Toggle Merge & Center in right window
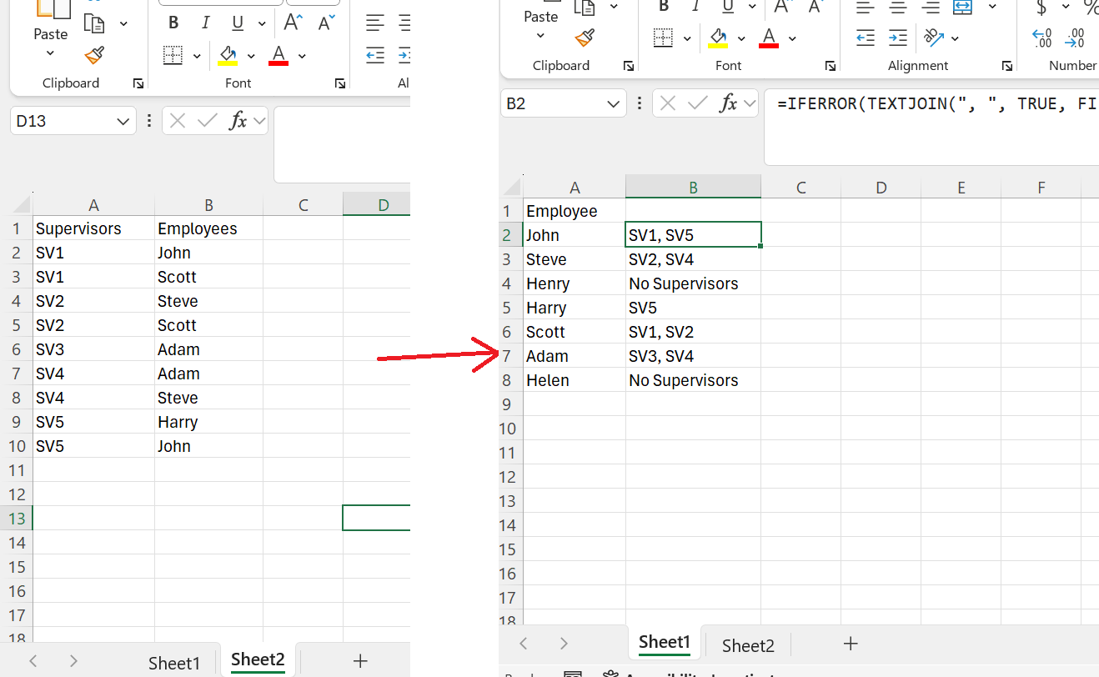The height and width of the screenshot is (677, 1099). (x=963, y=7)
